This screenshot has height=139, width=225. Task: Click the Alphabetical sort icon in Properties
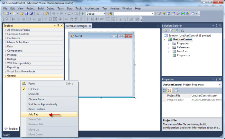(x=170, y=90)
